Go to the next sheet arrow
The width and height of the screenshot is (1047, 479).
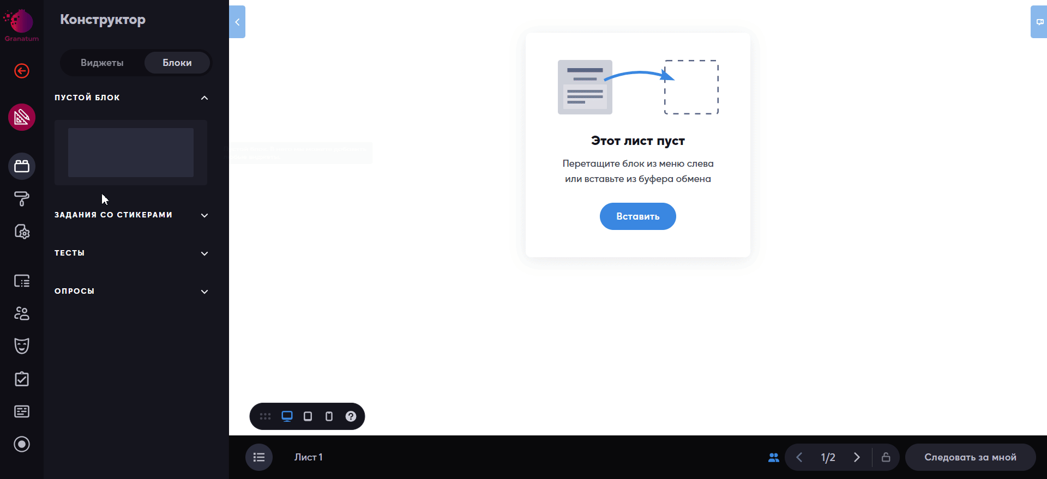(857, 457)
